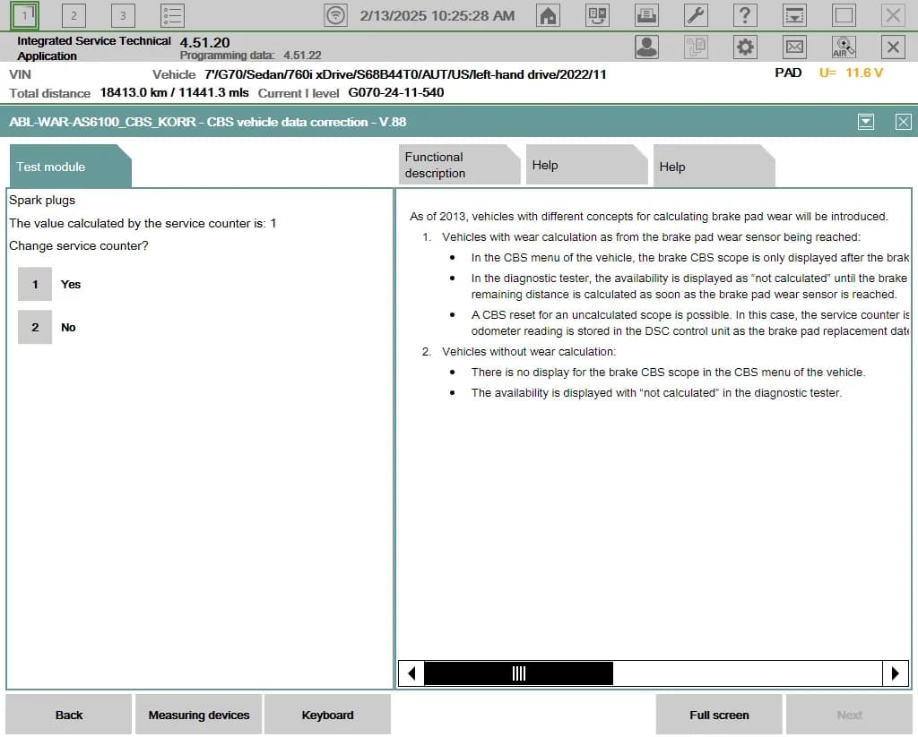Close the session with the second-row X icon
This screenshot has height=737, width=918.
[893, 47]
